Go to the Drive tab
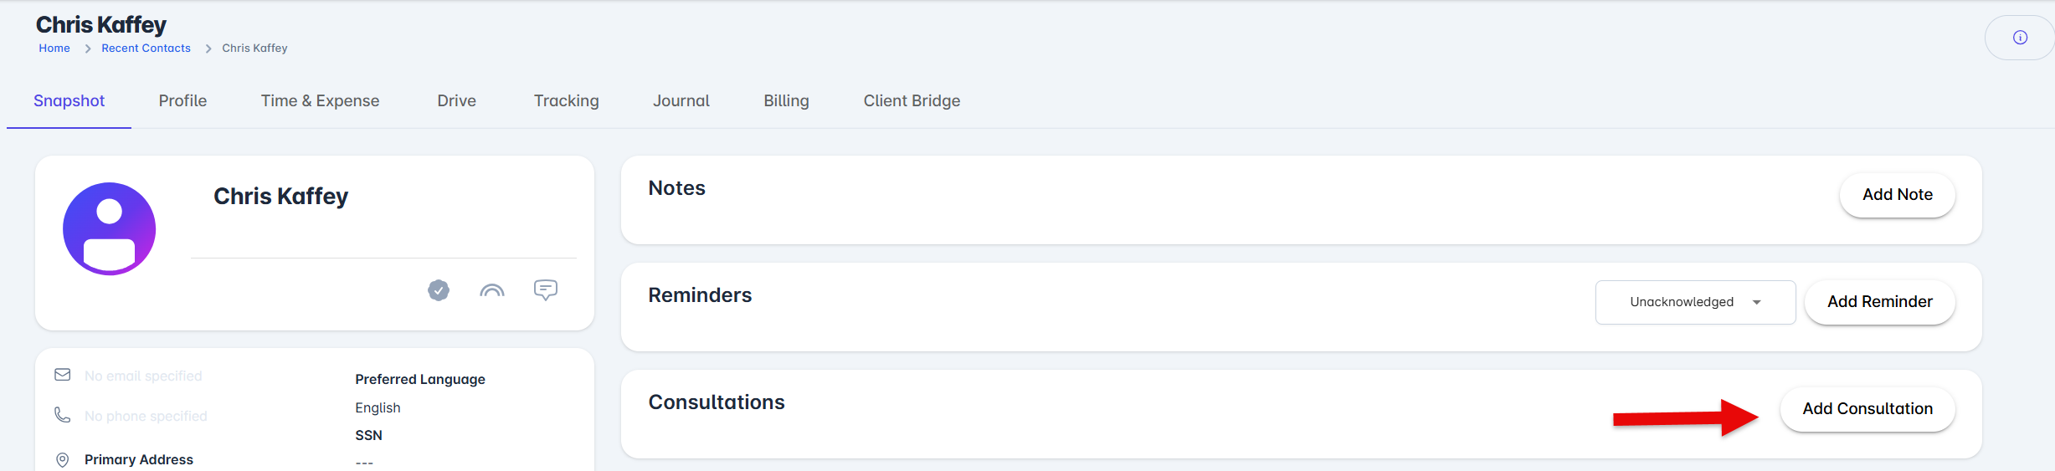This screenshot has width=2055, height=471. [x=456, y=101]
